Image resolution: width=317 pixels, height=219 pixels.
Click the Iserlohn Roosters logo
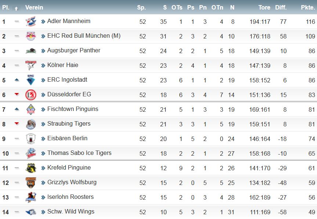31,197
